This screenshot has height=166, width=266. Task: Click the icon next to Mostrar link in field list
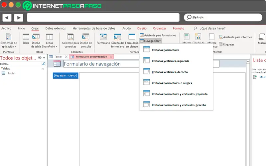click(255, 77)
